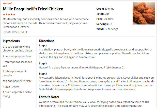Click the Total: 1 hr label
The image size is (157, 108).
point(103,14)
